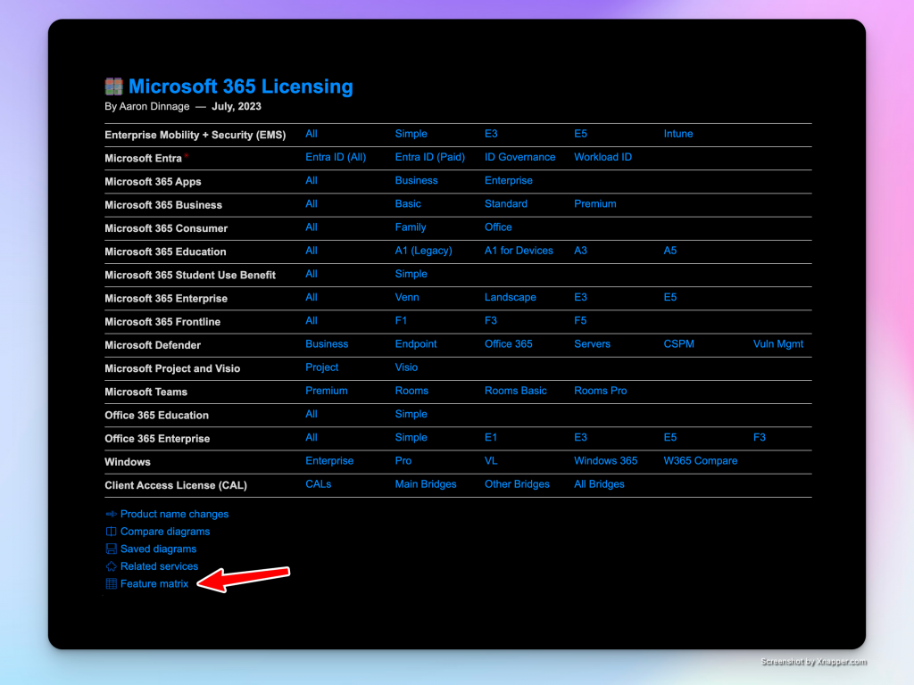Image resolution: width=914 pixels, height=685 pixels.
Task: Click the Compare diagrams split-panel icon
Action: tap(112, 532)
